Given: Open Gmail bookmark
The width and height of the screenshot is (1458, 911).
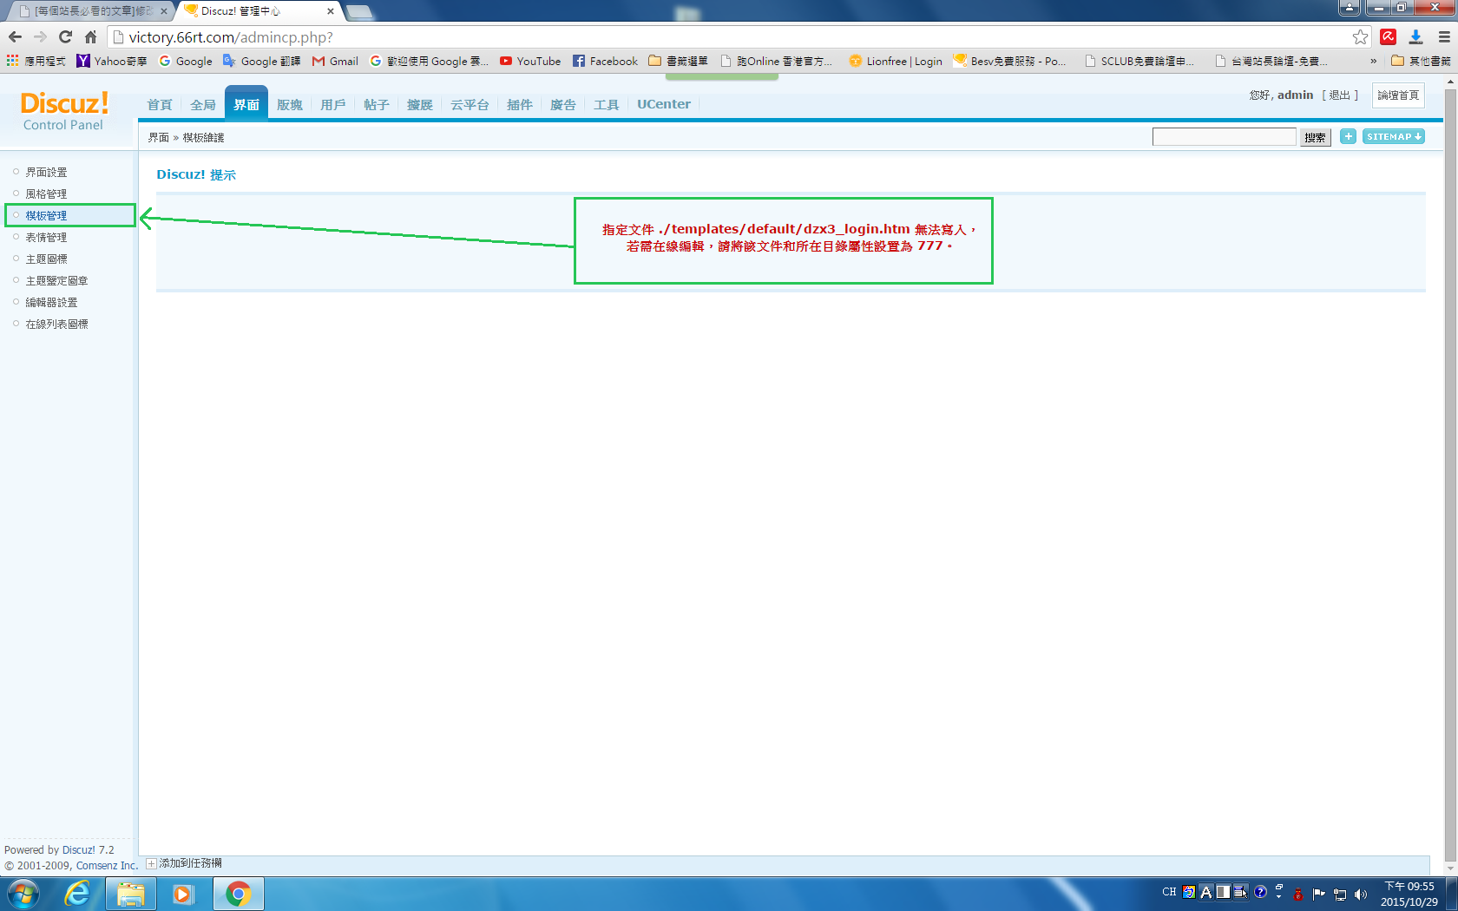Looking at the screenshot, I should [335, 61].
